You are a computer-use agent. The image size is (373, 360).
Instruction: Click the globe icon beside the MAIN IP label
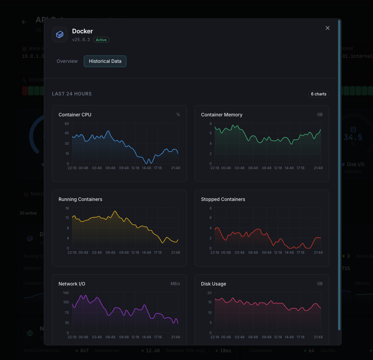tap(25, 48)
